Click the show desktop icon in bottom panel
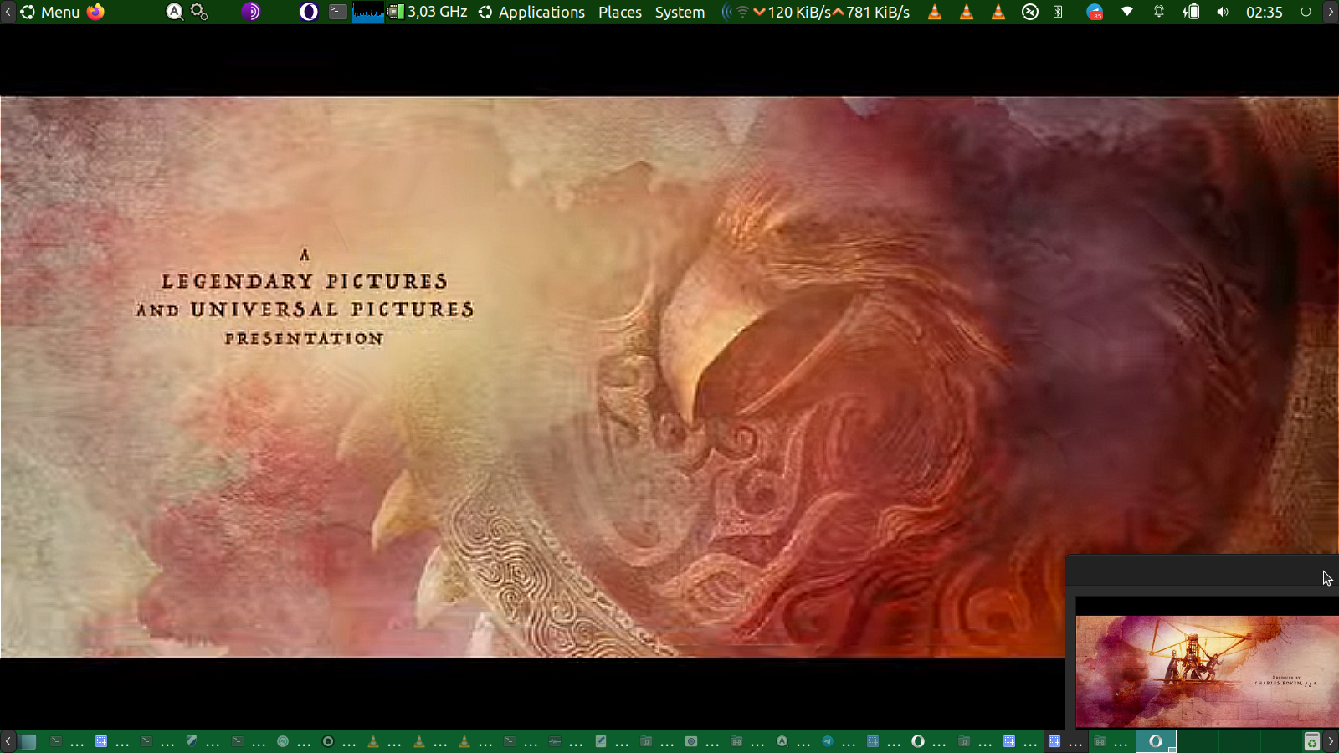Screen dimensions: 1339x753 28,741
